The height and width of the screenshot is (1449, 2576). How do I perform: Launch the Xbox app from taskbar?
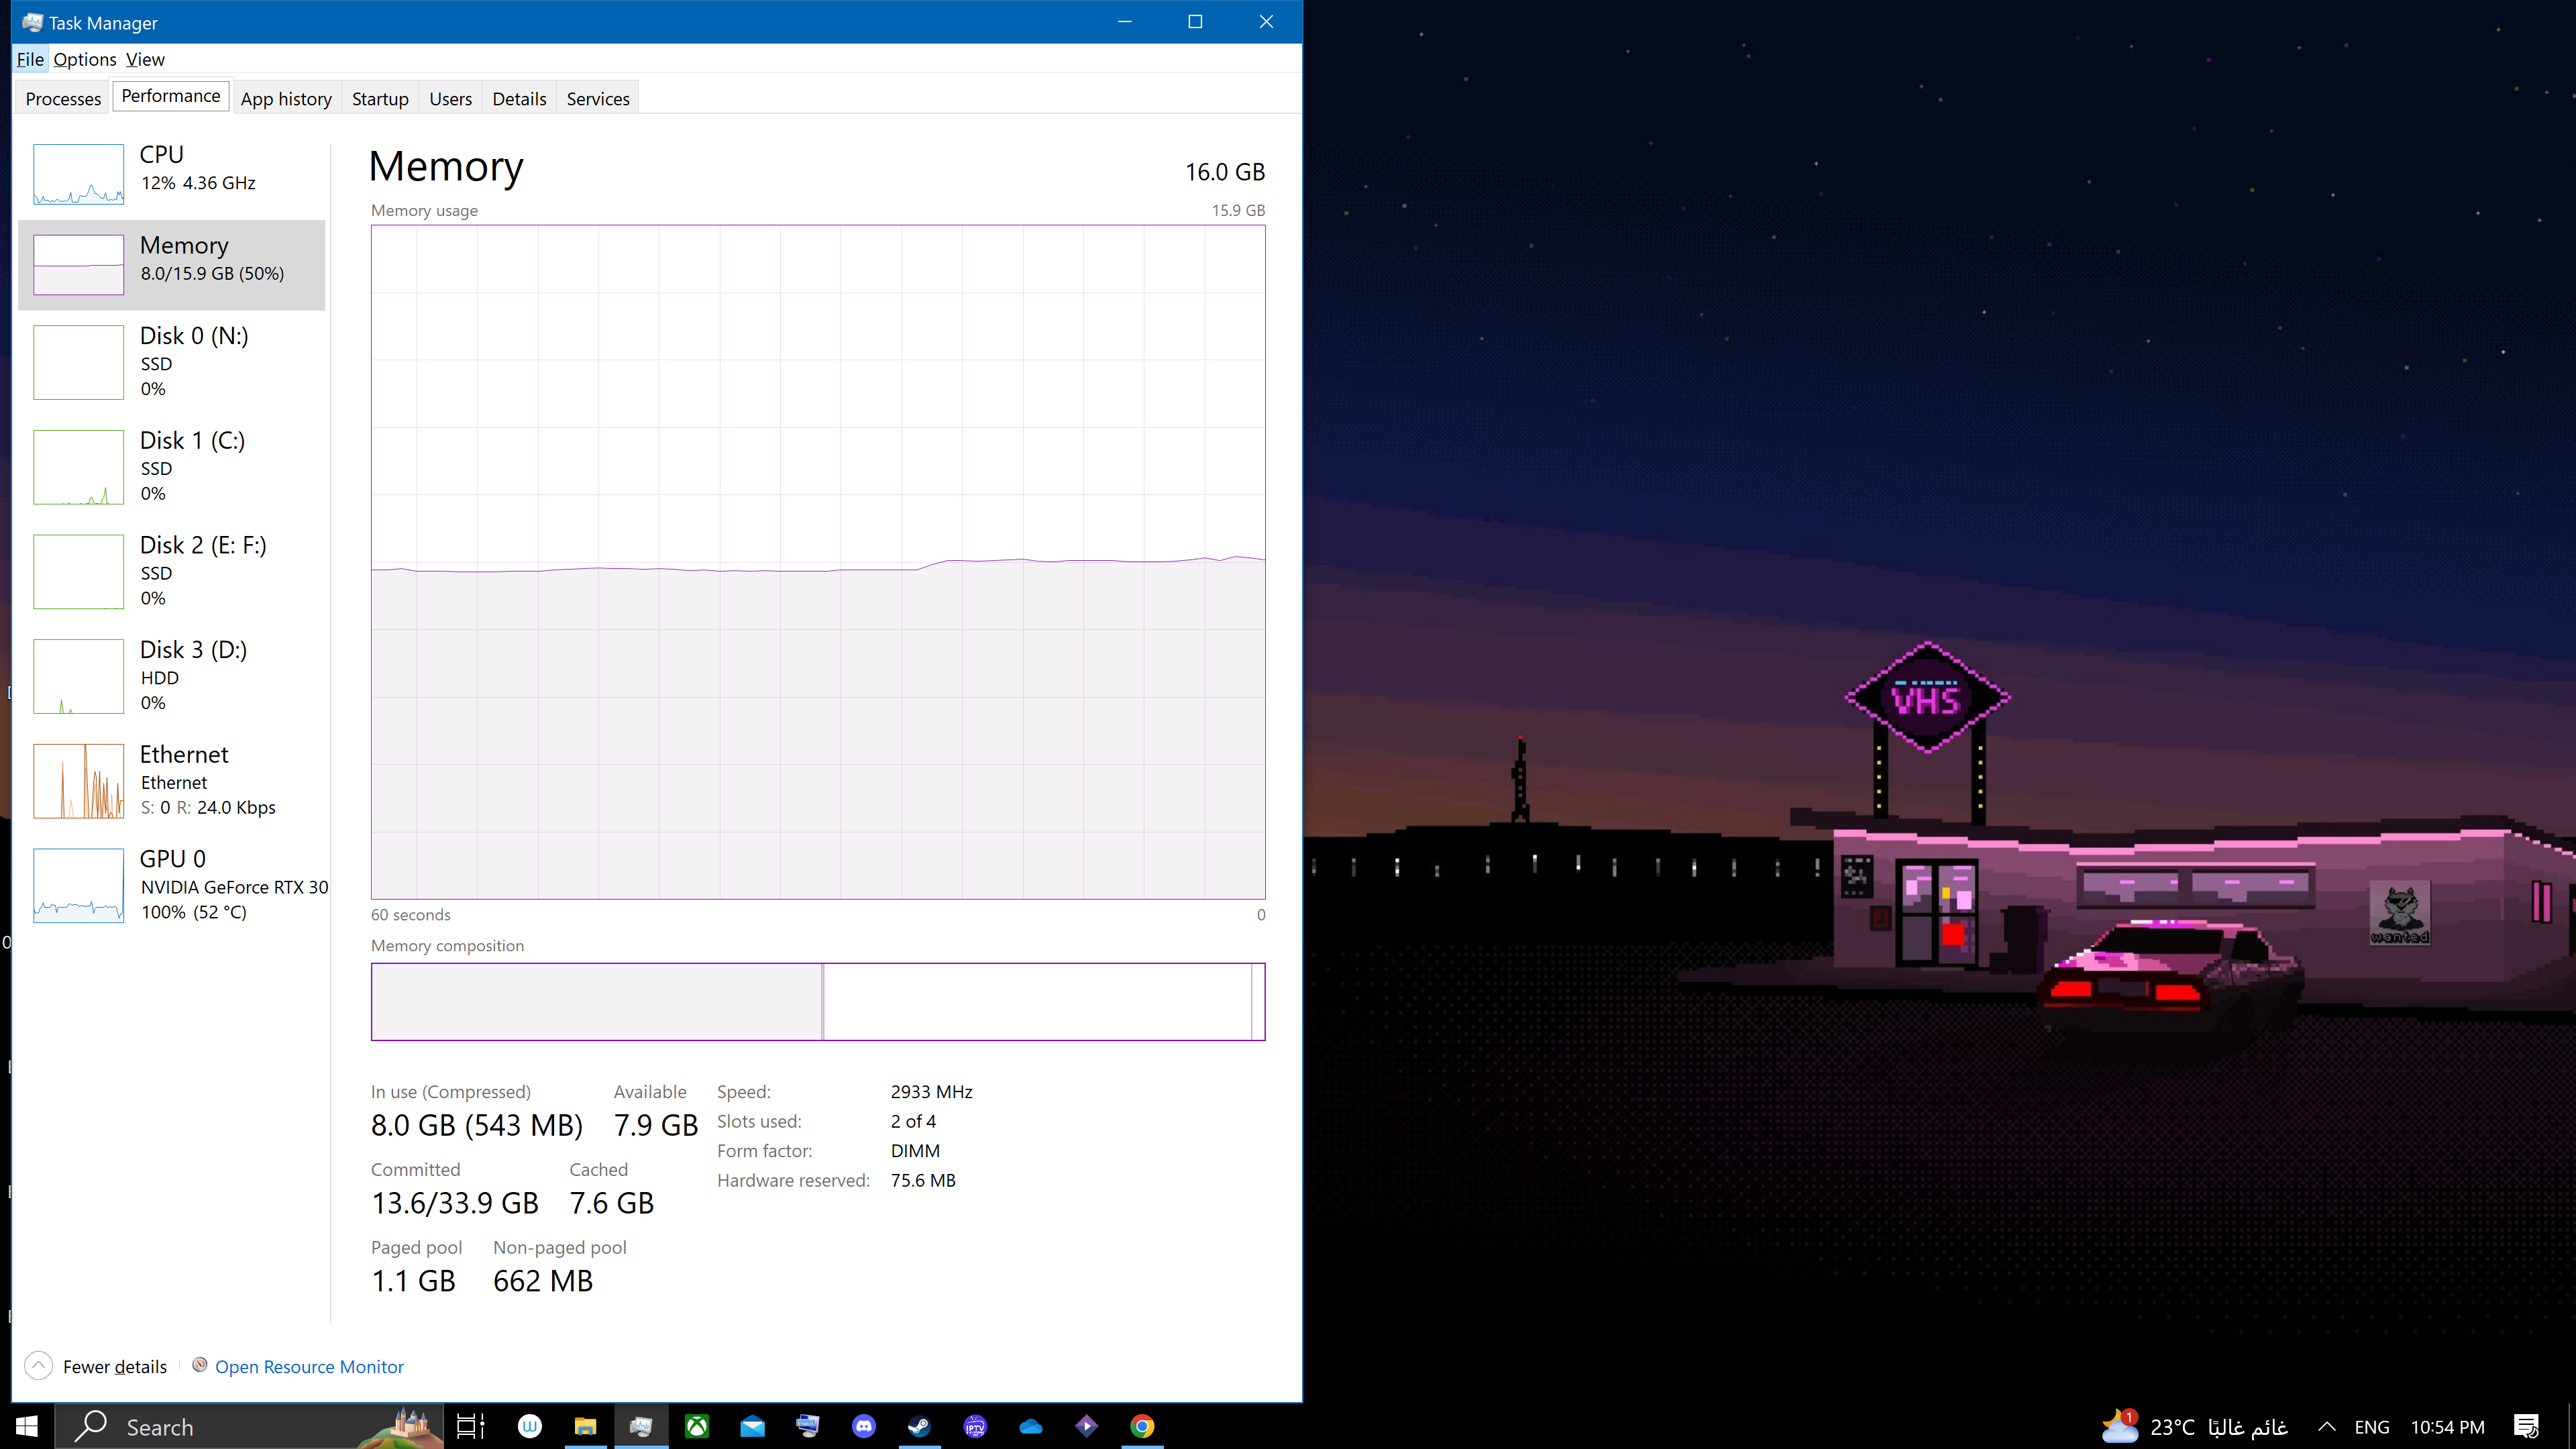point(697,1427)
